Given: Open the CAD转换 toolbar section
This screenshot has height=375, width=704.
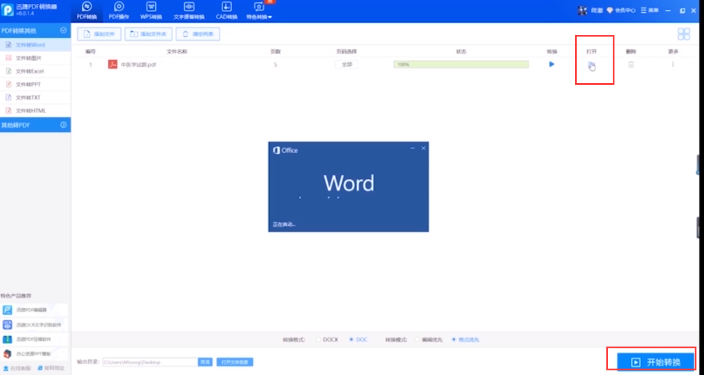Looking at the screenshot, I should point(227,10).
